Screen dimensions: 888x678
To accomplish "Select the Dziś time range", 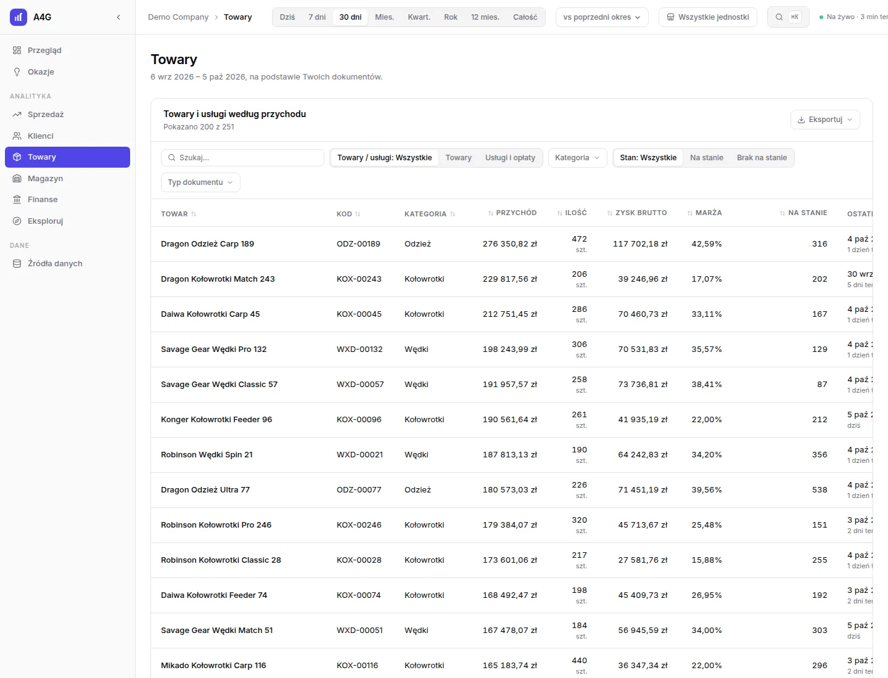I will [287, 17].
